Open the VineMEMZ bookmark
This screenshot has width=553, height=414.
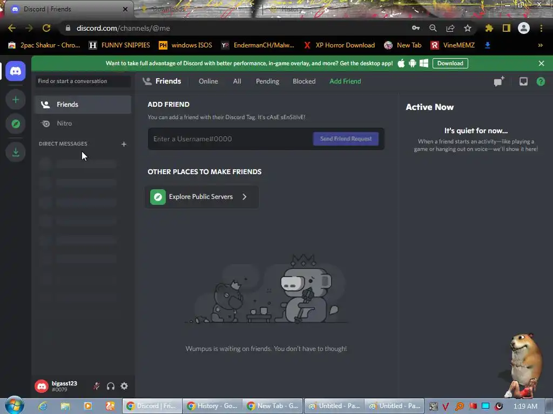point(453,45)
